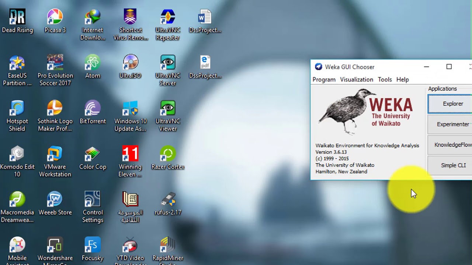Select the DssProject PDF file icon
472x265 pixels.
click(x=205, y=67)
